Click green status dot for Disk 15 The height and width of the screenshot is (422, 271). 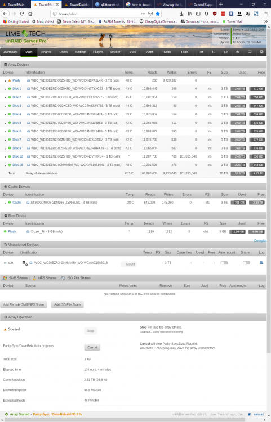click(10, 165)
